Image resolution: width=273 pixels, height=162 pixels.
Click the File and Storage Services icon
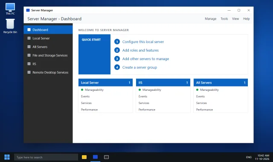[29, 55]
